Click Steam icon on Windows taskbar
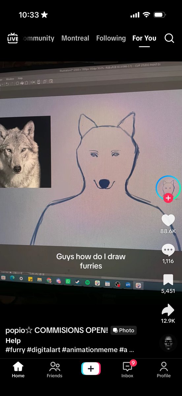 point(77,282)
